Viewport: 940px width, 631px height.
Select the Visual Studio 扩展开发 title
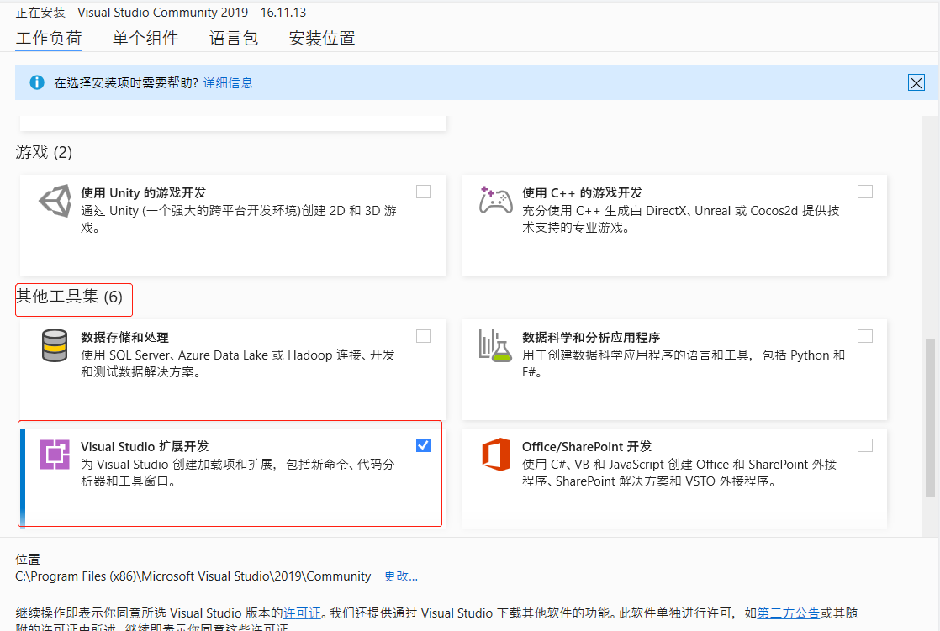coord(145,446)
